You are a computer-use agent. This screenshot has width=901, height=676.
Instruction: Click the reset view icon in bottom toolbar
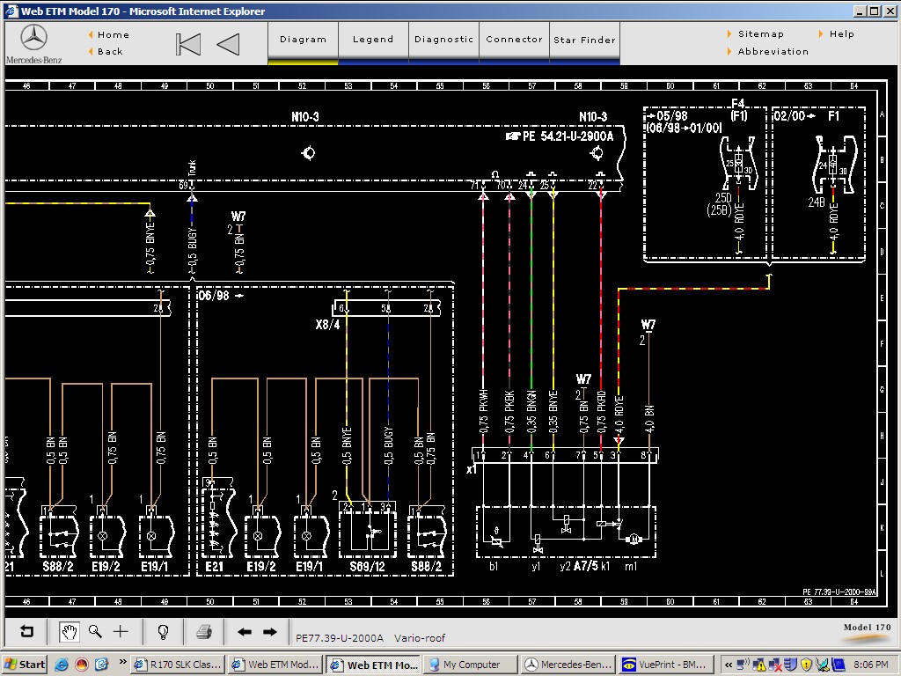point(26,632)
